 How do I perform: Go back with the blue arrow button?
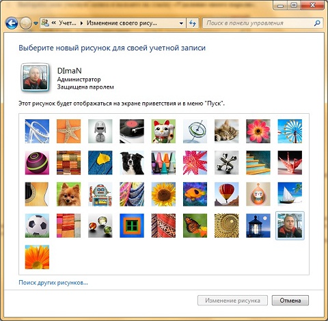(x=12, y=23)
